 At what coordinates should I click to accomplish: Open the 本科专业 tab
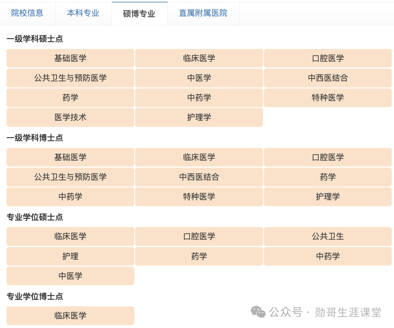coord(83,13)
